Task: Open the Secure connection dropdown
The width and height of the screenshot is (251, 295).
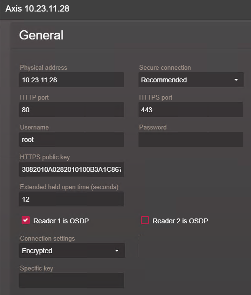Action: [191, 80]
